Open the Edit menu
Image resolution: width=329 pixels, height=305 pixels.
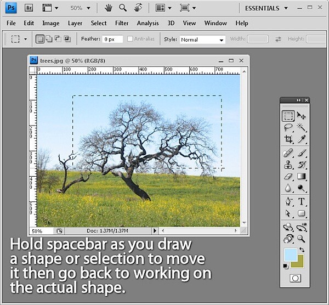[x=29, y=23]
